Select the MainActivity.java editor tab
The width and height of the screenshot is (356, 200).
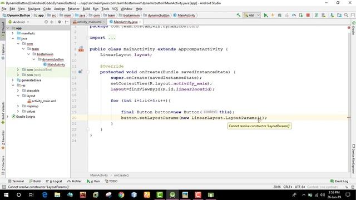pos(125,22)
